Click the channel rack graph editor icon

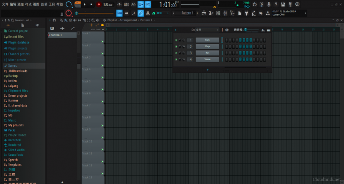pyautogui.click(x=263, y=30)
